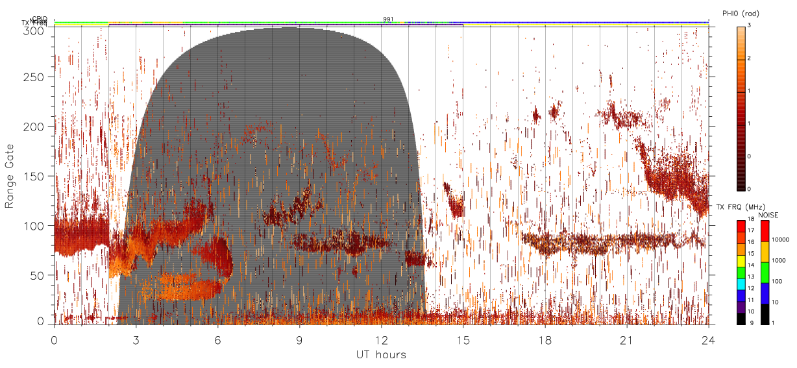Click TX FRQ legend tick label 17

(751, 230)
